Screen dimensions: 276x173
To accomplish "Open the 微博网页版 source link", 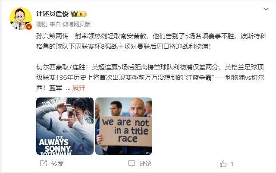I will point(77,24).
